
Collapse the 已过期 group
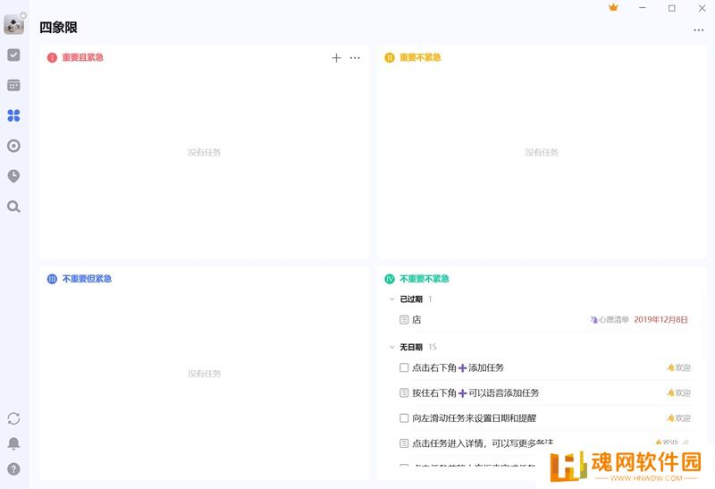click(391, 299)
